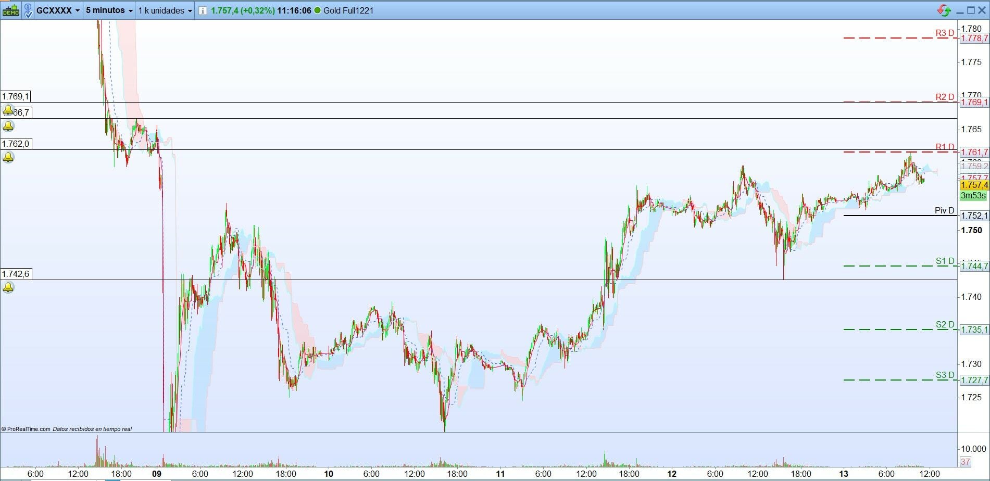Click the 1.752,1 pivot price tag

click(974, 216)
